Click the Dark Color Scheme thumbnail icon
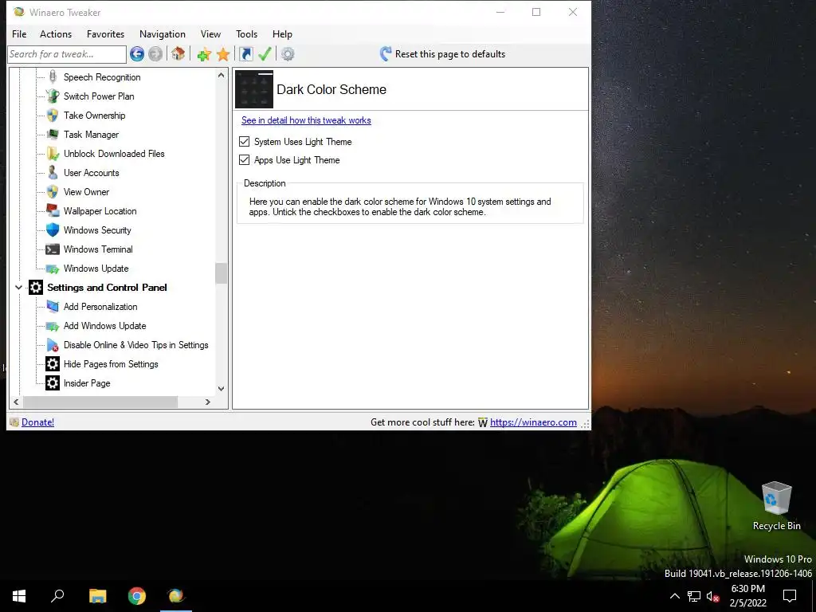Screen dimensions: 816x612 click(254, 89)
